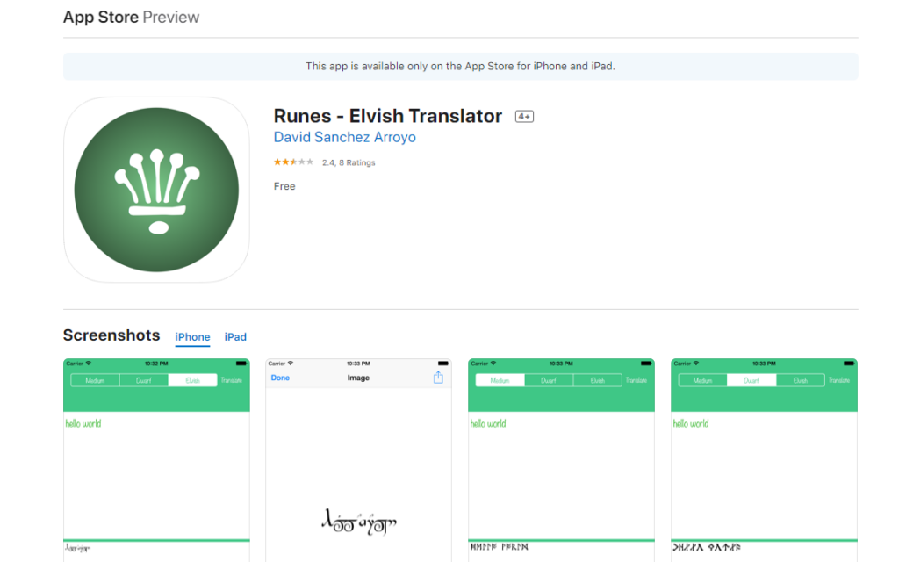This screenshot has width=899, height=562.
Task: Click the green crown app icon
Action: tap(156, 190)
